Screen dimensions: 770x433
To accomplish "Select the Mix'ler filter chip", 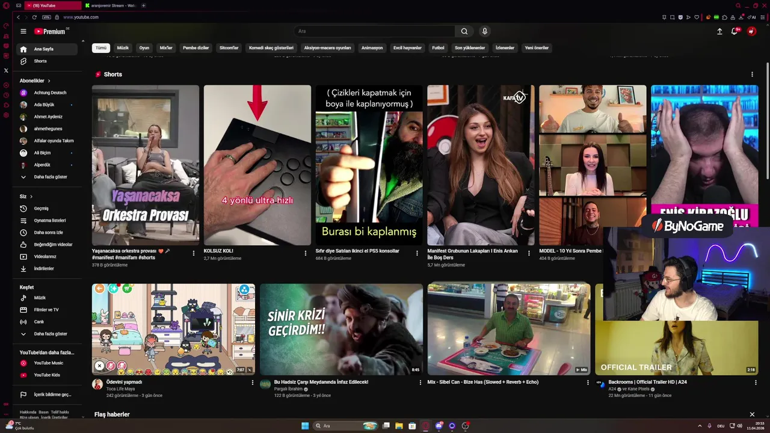I will click(166, 48).
